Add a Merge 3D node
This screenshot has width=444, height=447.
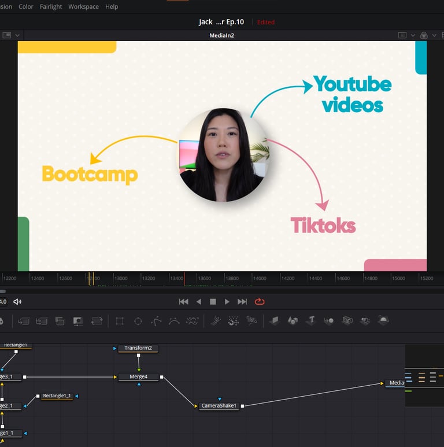click(329, 321)
